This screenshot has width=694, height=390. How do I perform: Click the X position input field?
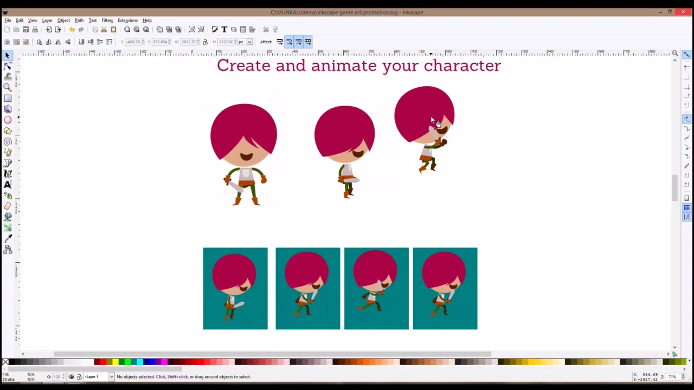(133, 42)
